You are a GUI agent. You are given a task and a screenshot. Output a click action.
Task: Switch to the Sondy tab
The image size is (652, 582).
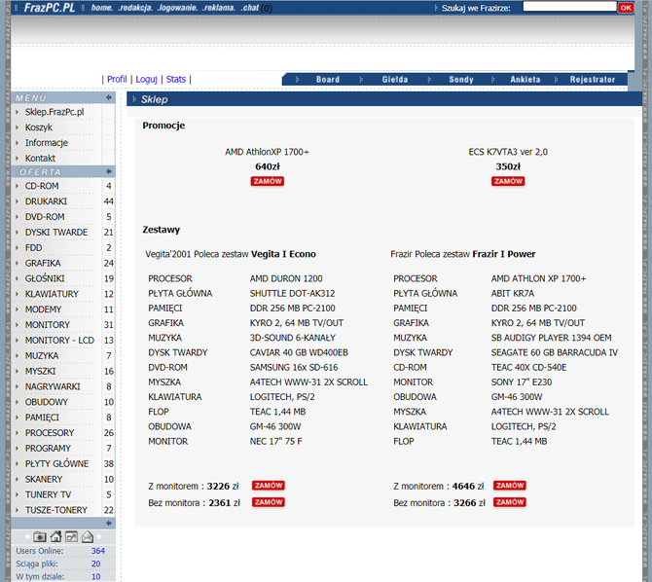tap(461, 80)
